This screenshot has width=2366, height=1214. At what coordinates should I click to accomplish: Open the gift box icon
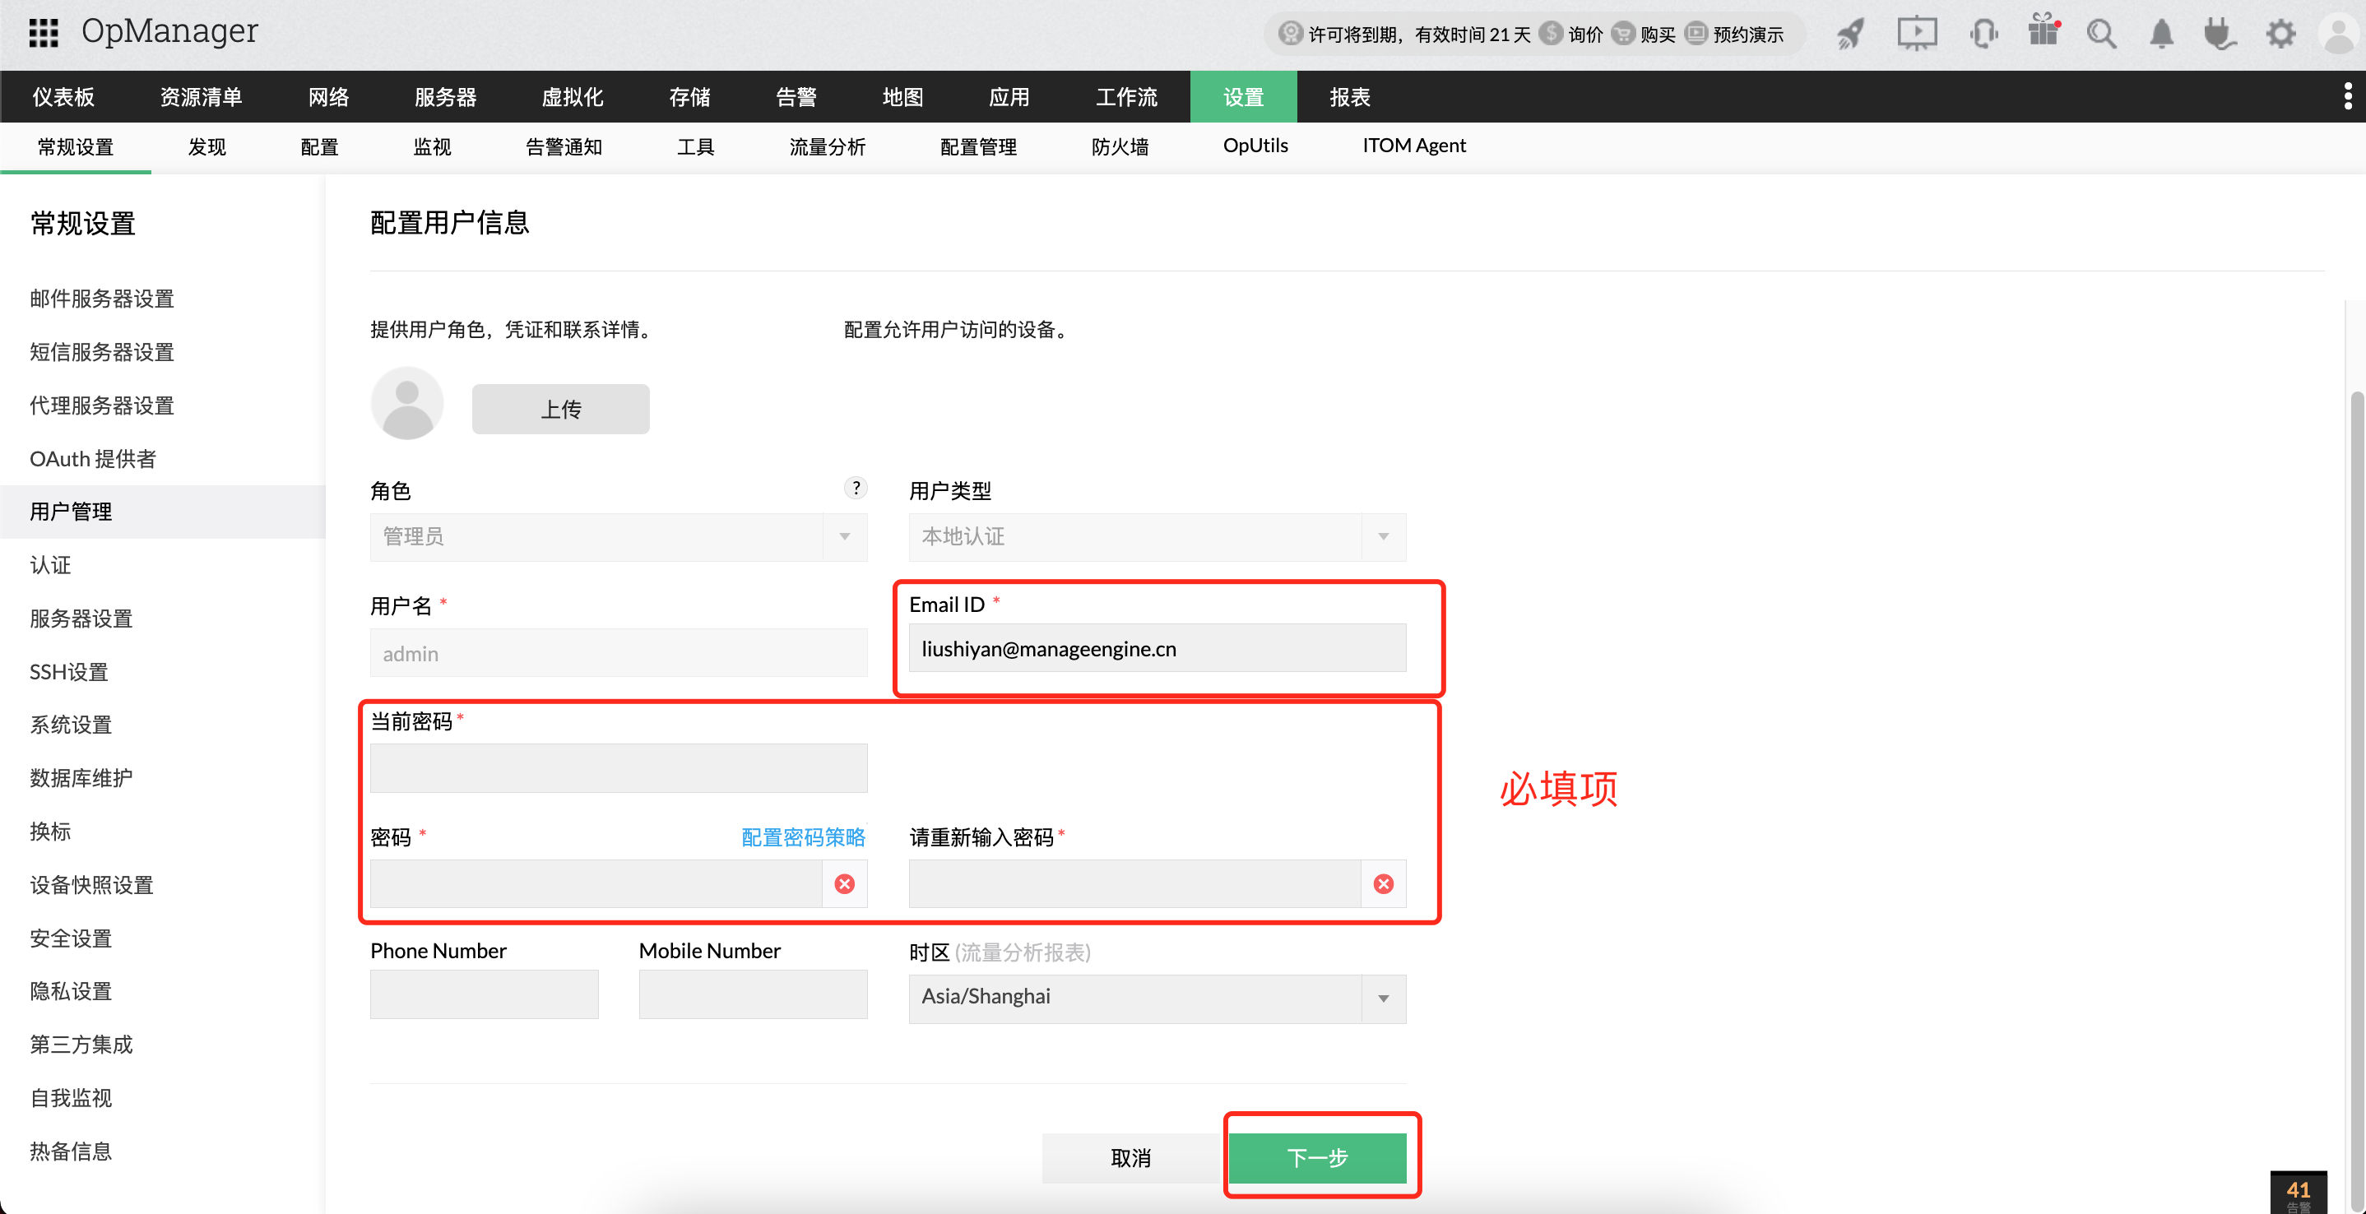coord(2043,31)
